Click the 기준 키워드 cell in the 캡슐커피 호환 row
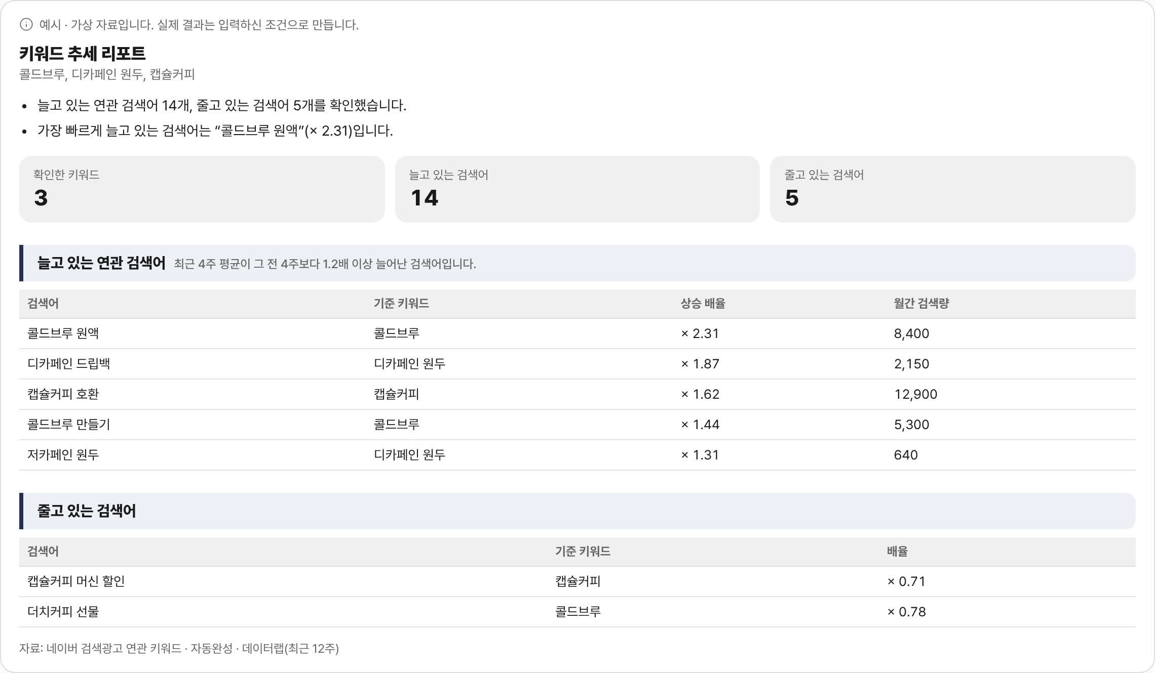 pos(397,394)
